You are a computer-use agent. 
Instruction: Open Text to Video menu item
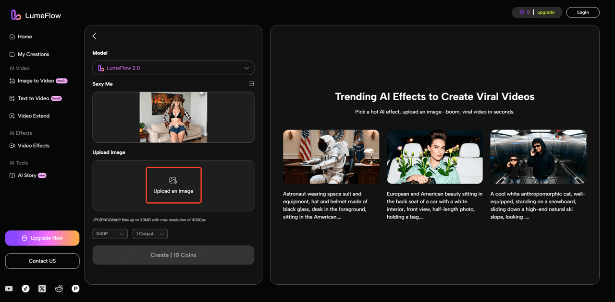coord(34,98)
